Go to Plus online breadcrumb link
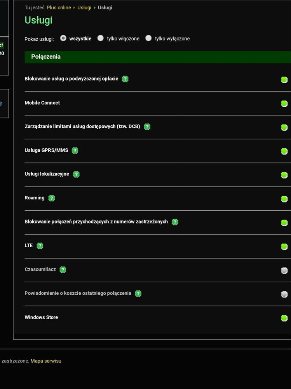The height and width of the screenshot is (389, 291). (x=59, y=7)
